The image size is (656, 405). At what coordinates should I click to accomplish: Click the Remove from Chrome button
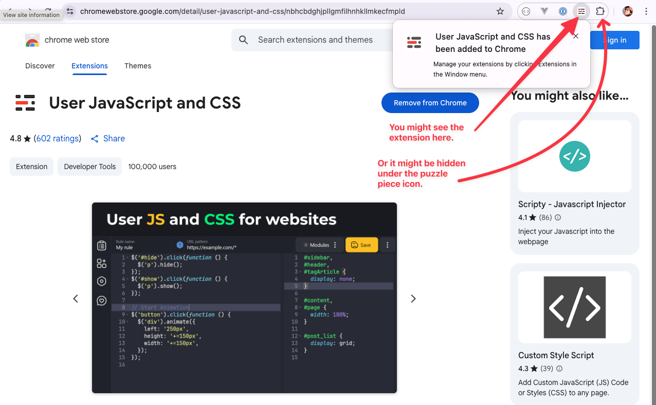point(430,103)
